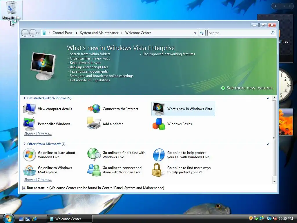Click the 1. Get started with Windows heading
The height and width of the screenshot is (223, 297).
[47, 98]
